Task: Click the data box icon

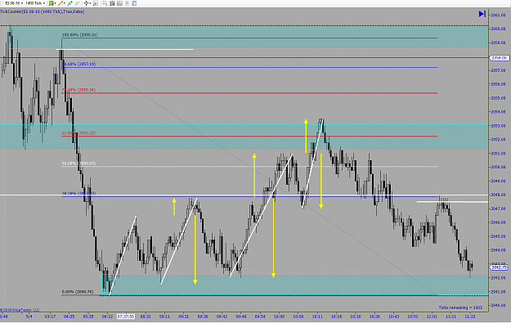Action: click(x=96, y=3)
